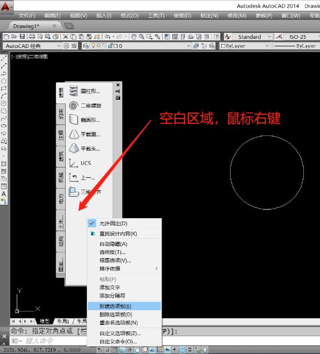The height and width of the screenshot is (354, 320).
Task: Toggle Object Snap in status bar
Action: (x=137, y=350)
